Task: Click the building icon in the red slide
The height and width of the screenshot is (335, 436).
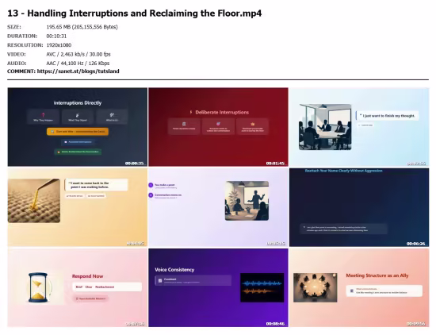Action: click(184, 124)
